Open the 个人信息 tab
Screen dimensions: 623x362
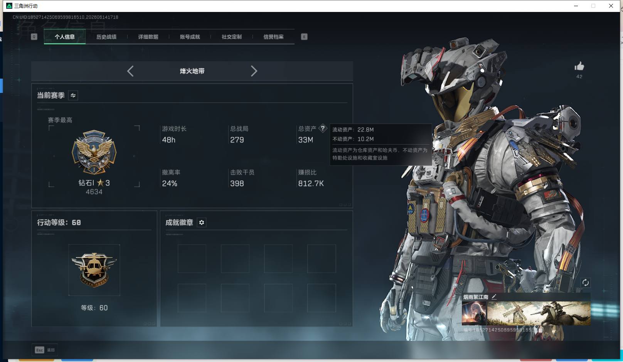(65, 37)
